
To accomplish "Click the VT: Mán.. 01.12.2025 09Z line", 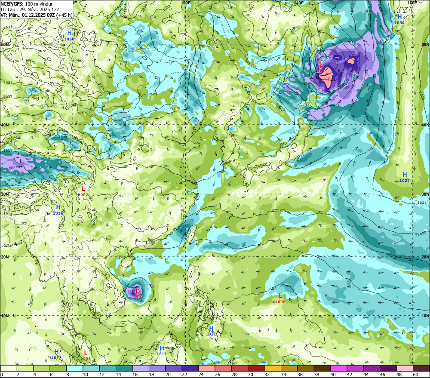I will pos(36,15).
